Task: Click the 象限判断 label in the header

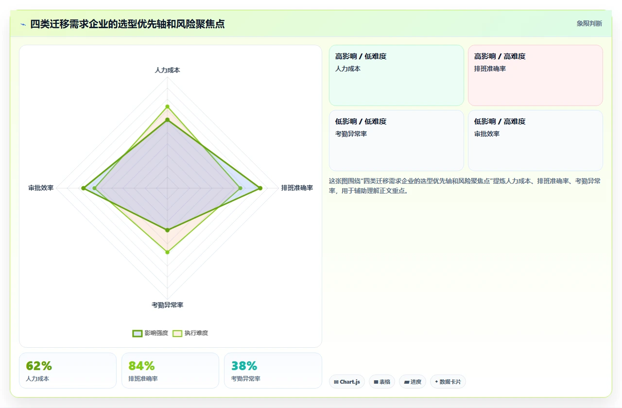Action: coord(589,23)
